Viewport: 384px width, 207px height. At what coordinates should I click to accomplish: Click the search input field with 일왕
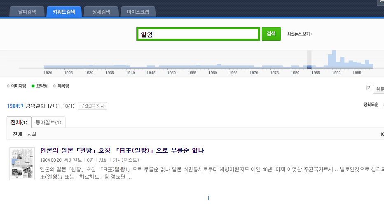pos(198,34)
